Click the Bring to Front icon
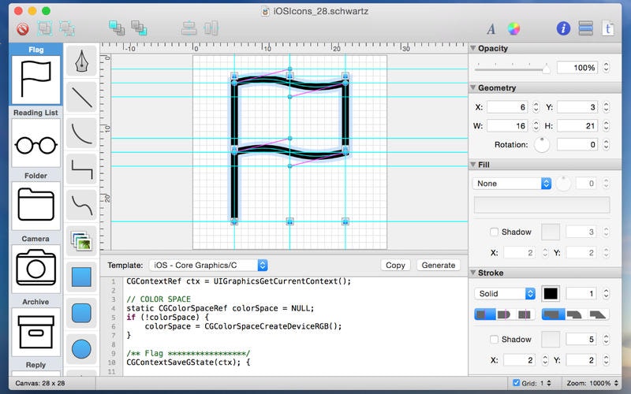The width and height of the screenshot is (631, 394). (x=117, y=28)
